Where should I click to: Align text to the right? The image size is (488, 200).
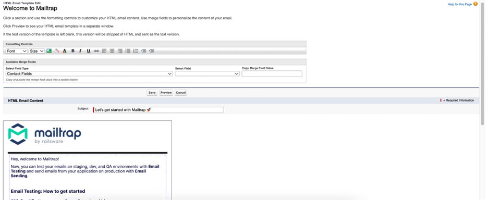pos(120,51)
